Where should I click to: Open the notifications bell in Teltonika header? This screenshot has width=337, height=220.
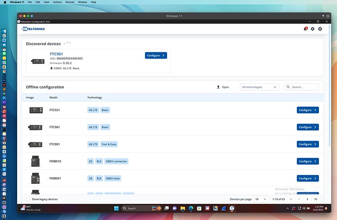[305, 29]
